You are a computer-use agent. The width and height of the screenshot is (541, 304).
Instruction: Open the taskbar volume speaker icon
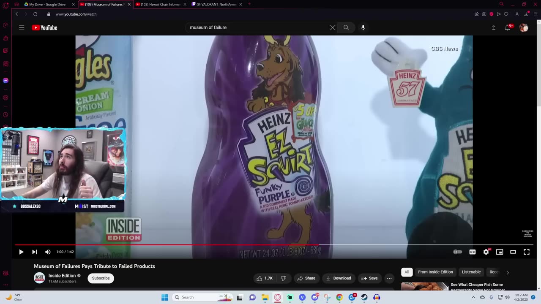click(x=507, y=297)
